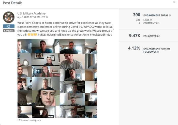The width and height of the screenshot is (178, 125).
Task: Click the info icon beside Followers
Action: point(159,36)
